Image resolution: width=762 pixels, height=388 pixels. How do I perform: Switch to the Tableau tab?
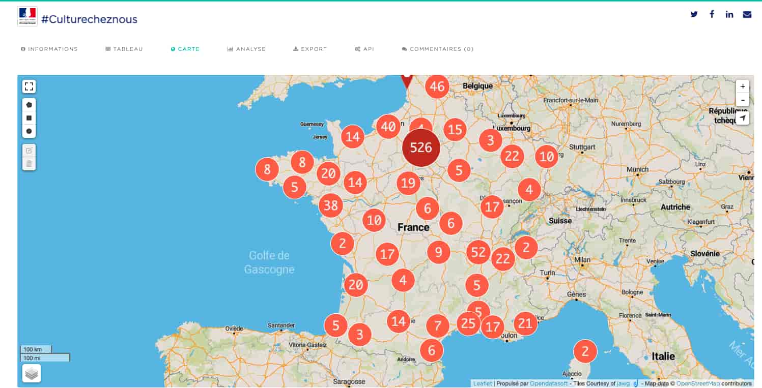pyautogui.click(x=124, y=49)
